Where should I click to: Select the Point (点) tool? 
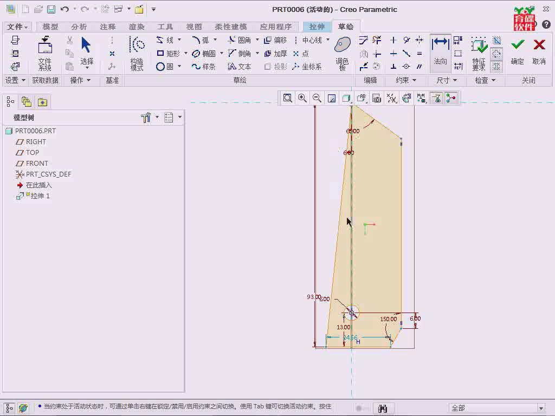pyautogui.click(x=301, y=54)
